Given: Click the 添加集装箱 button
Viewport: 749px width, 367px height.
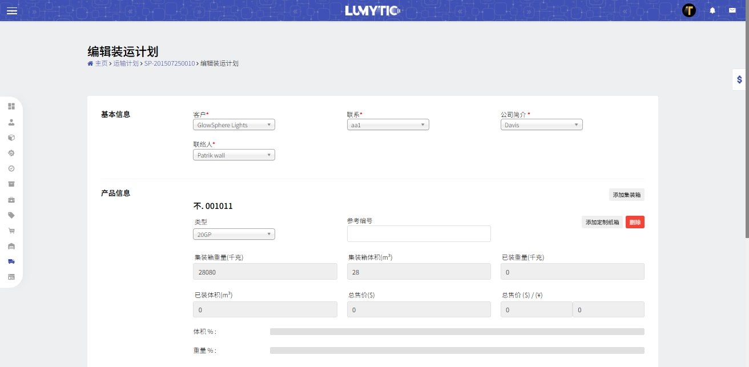Looking at the screenshot, I should pyautogui.click(x=627, y=195).
